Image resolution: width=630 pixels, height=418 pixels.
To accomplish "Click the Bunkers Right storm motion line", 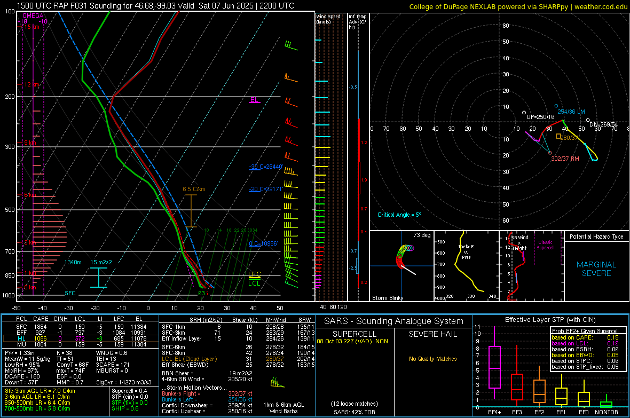I will click(x=207, y=393).
